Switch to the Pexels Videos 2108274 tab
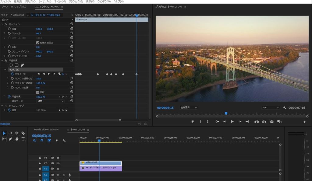This screenshot has height=181, width=312. pyautogui.click(x=46, y=130)
